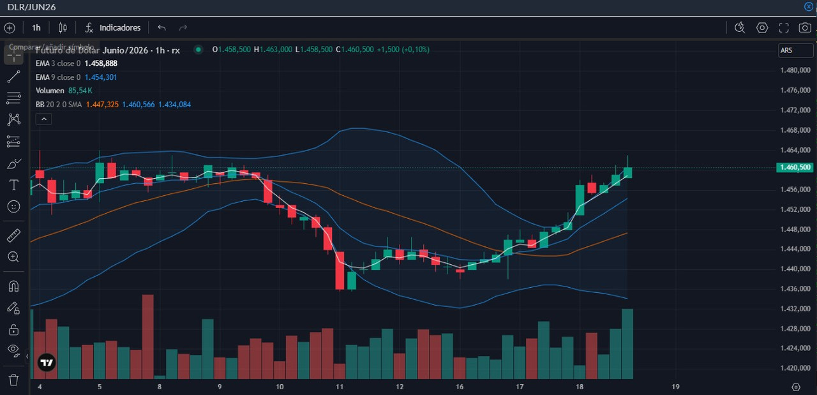
Task: Click the 1.460,500 price label on the axis
Action: (x=795, y=167)
